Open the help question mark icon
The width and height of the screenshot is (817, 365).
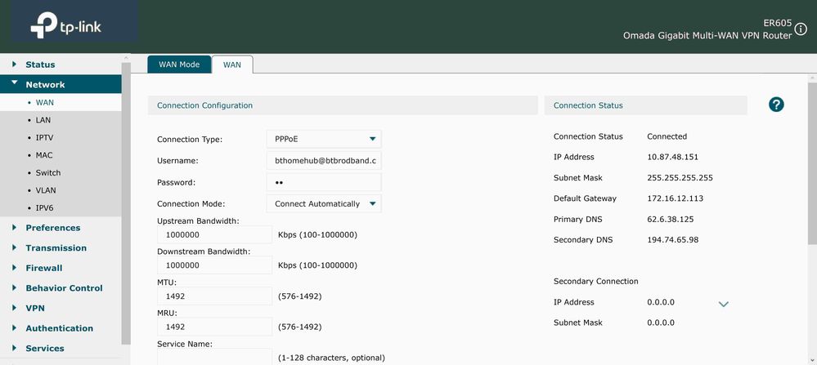776,105
